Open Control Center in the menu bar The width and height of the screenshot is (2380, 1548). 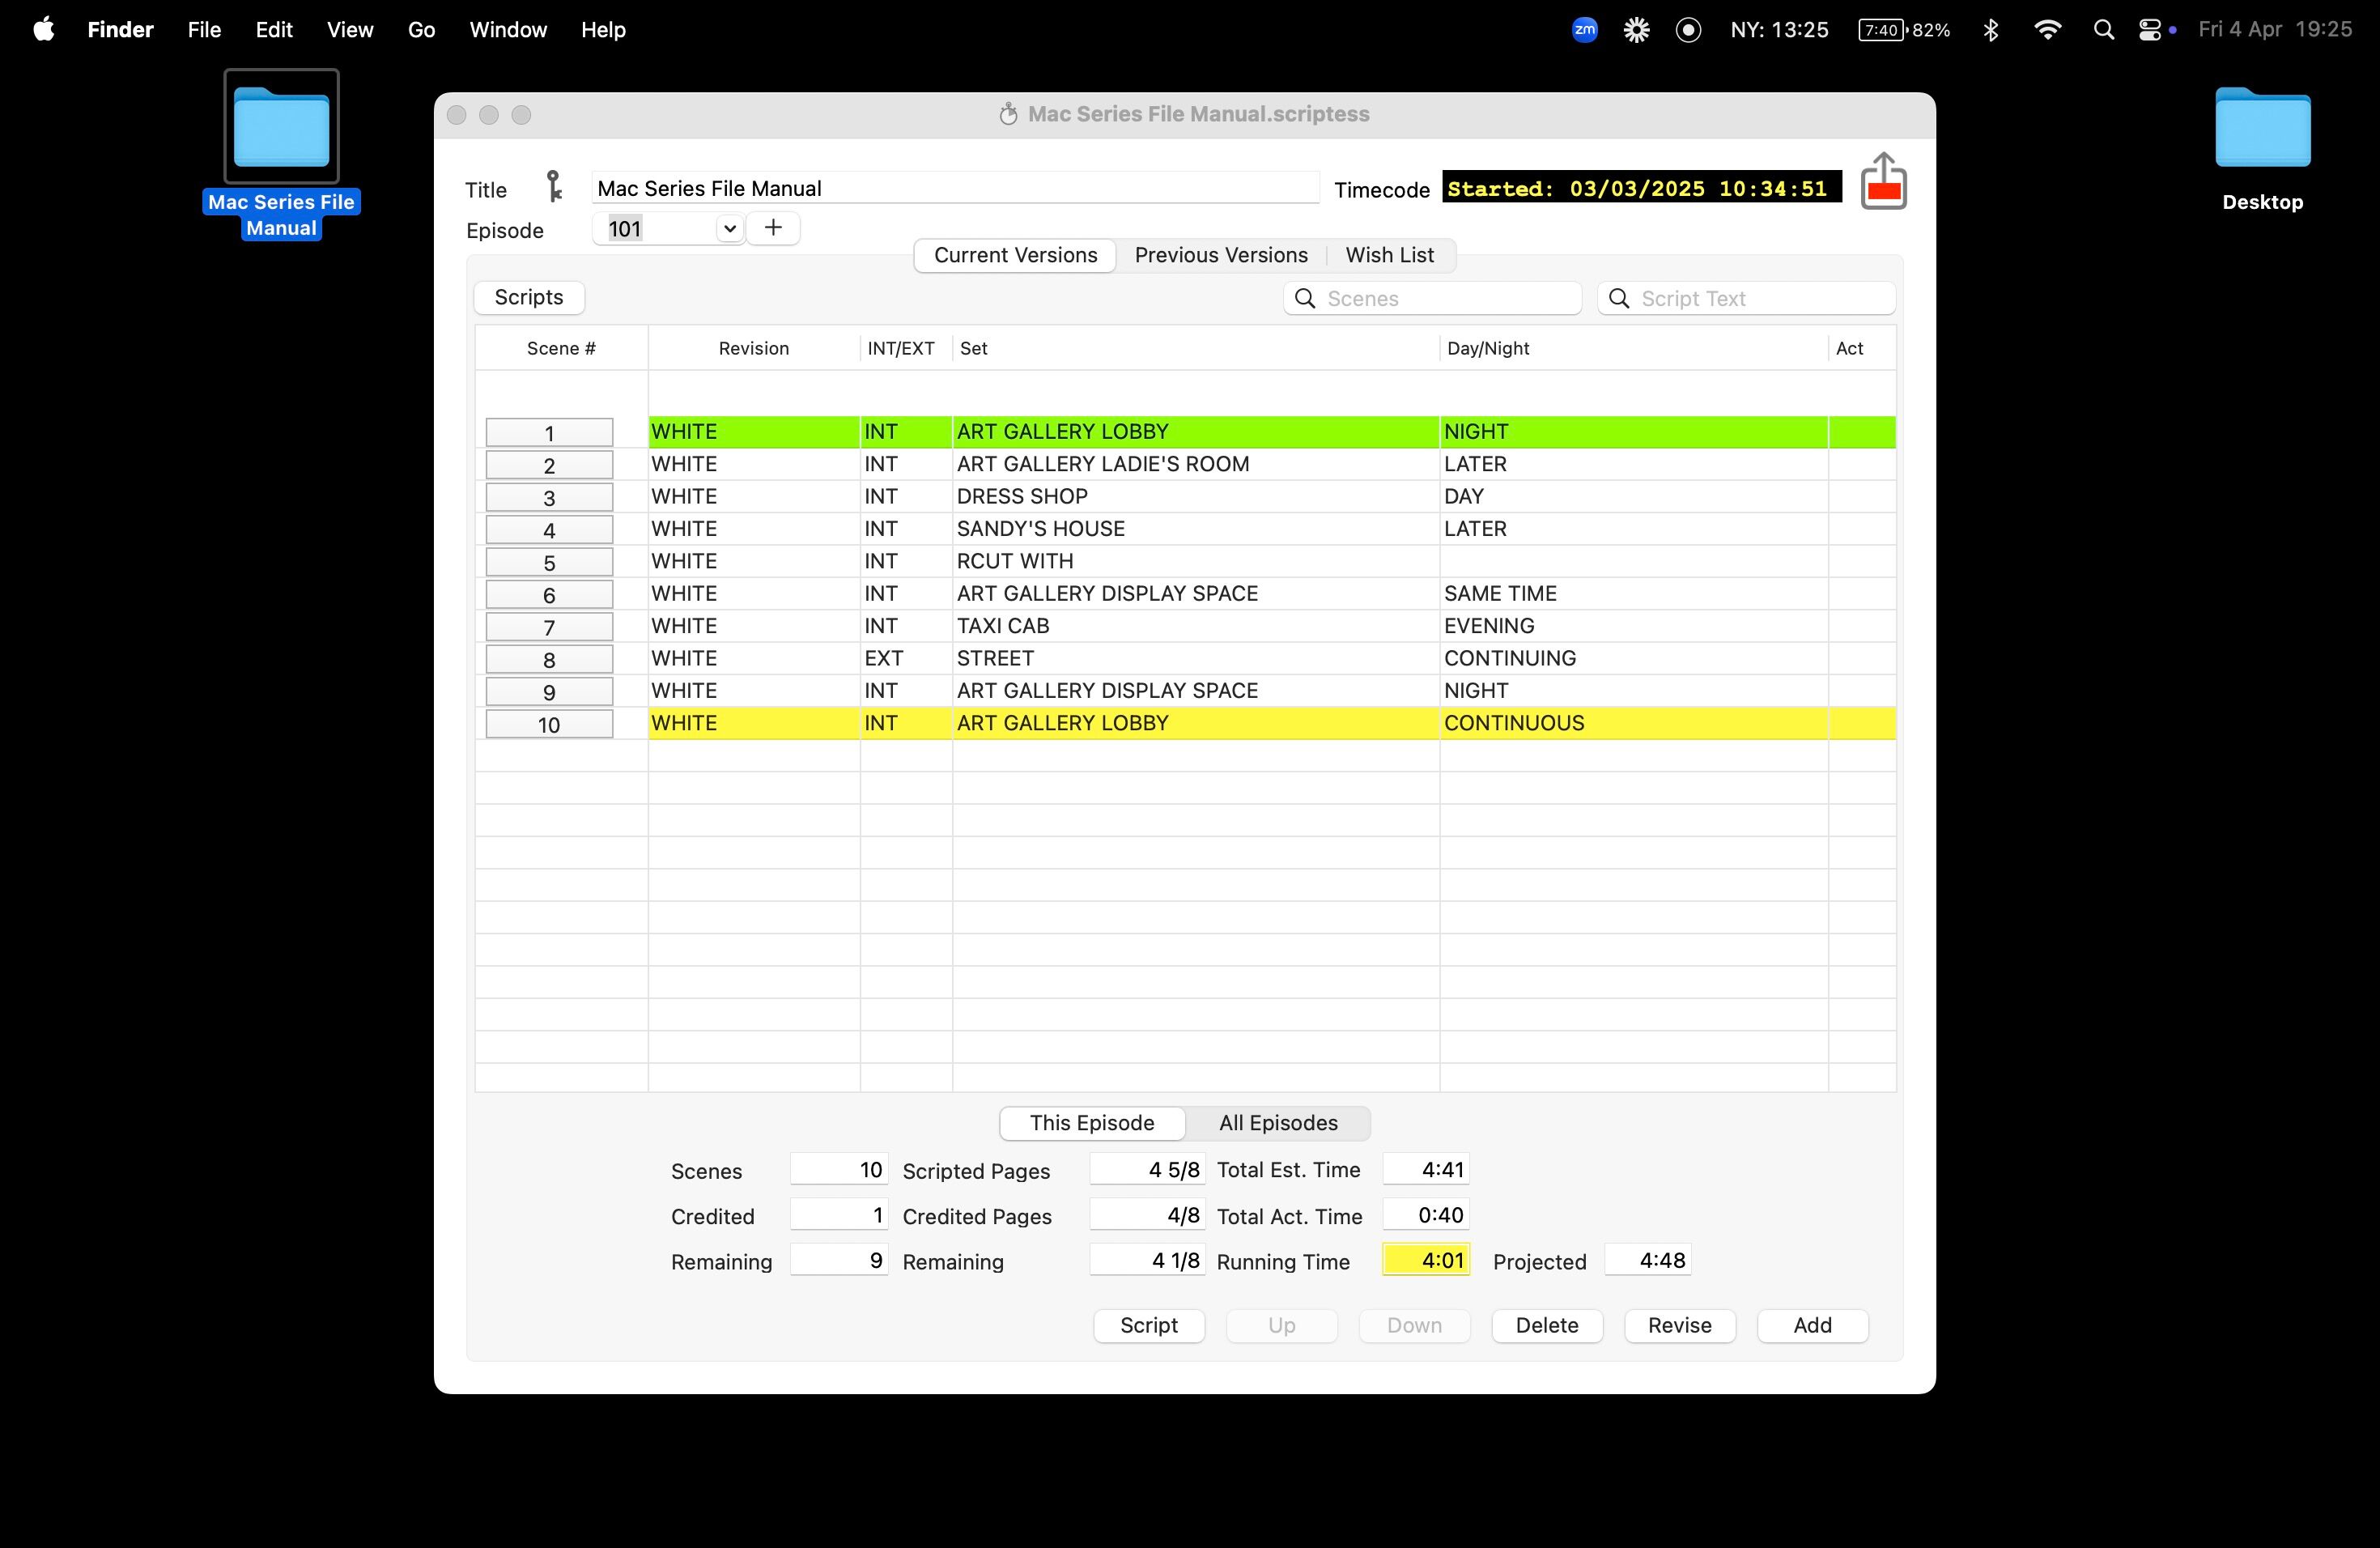tap(2150, 30)
